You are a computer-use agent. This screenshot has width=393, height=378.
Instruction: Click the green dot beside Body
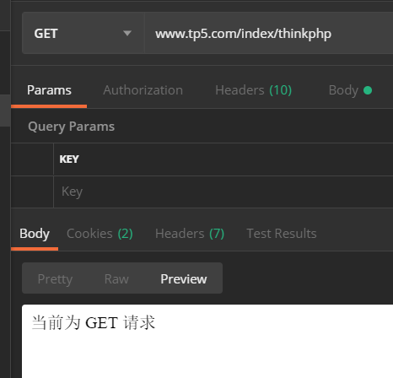coord(368,90)
